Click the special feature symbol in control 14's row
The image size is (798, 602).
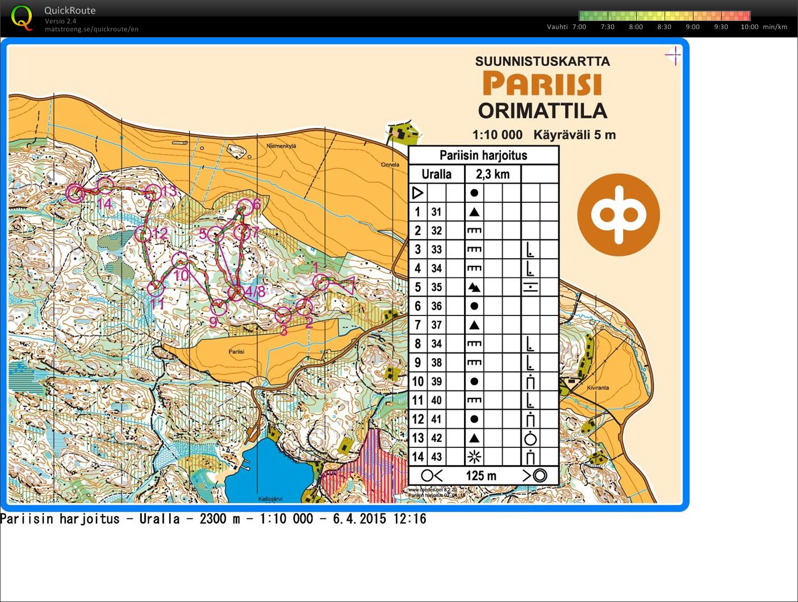click(474, 456)
